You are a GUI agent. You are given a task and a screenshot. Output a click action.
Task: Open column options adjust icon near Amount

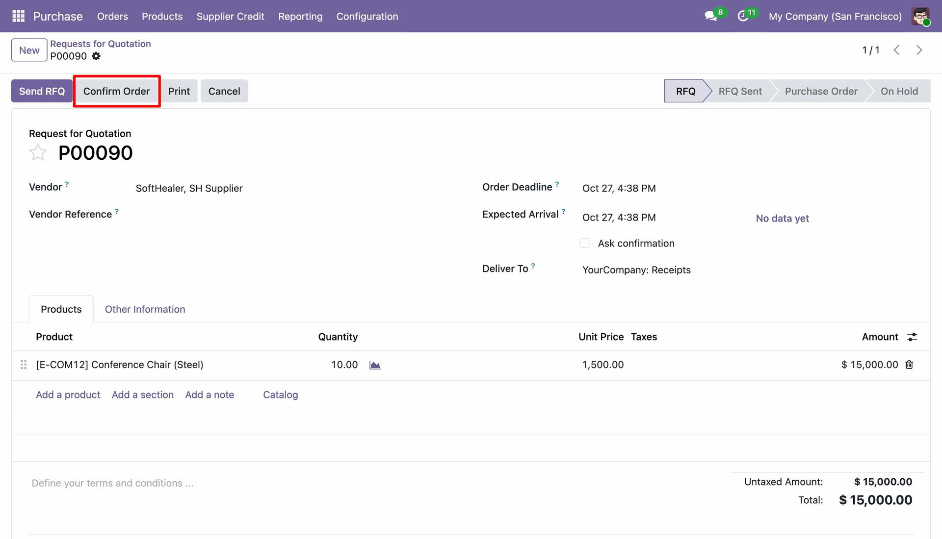point(912,337)
